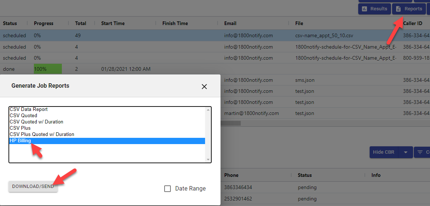Sort by the Start Time column header

point(113,23)
